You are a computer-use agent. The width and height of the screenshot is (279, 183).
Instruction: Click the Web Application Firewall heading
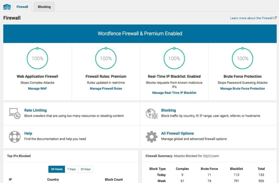(37, 76)
